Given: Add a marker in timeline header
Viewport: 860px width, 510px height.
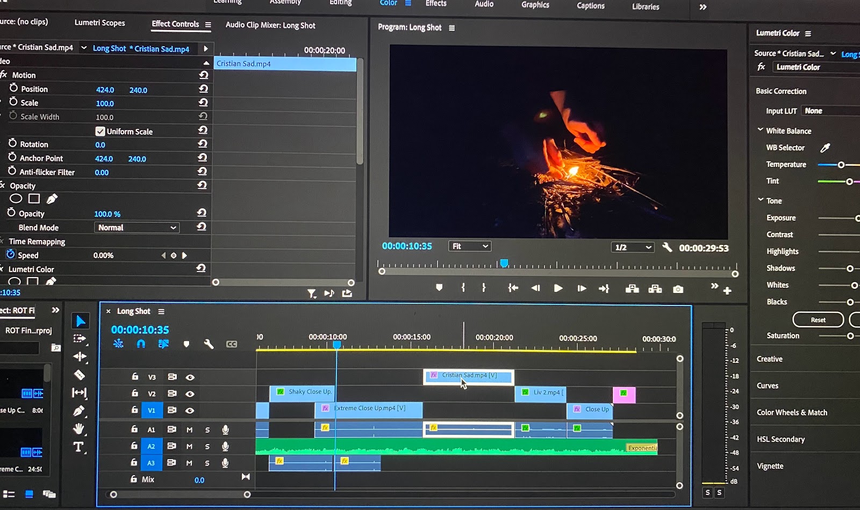Looking at the screenshot, I should coord(187,344).
